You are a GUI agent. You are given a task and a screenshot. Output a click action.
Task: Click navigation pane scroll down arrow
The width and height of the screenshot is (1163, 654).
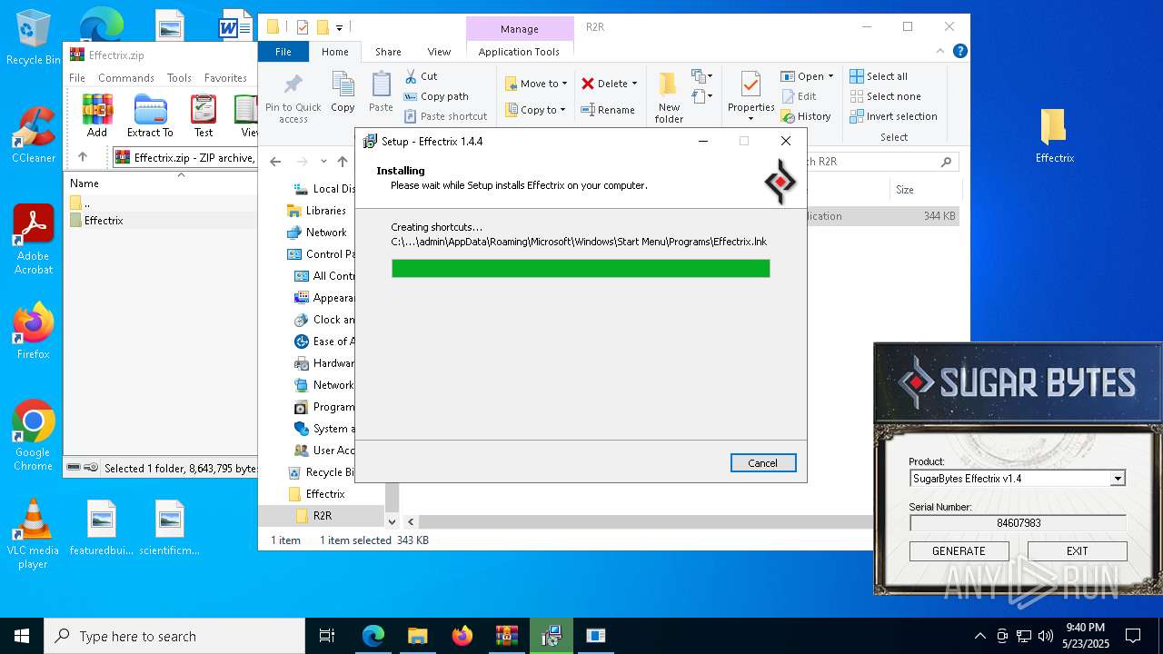(x=392, y=521)
